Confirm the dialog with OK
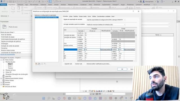Image resolution: width=180 pixels, height=101 pixels. pos(122,69)
